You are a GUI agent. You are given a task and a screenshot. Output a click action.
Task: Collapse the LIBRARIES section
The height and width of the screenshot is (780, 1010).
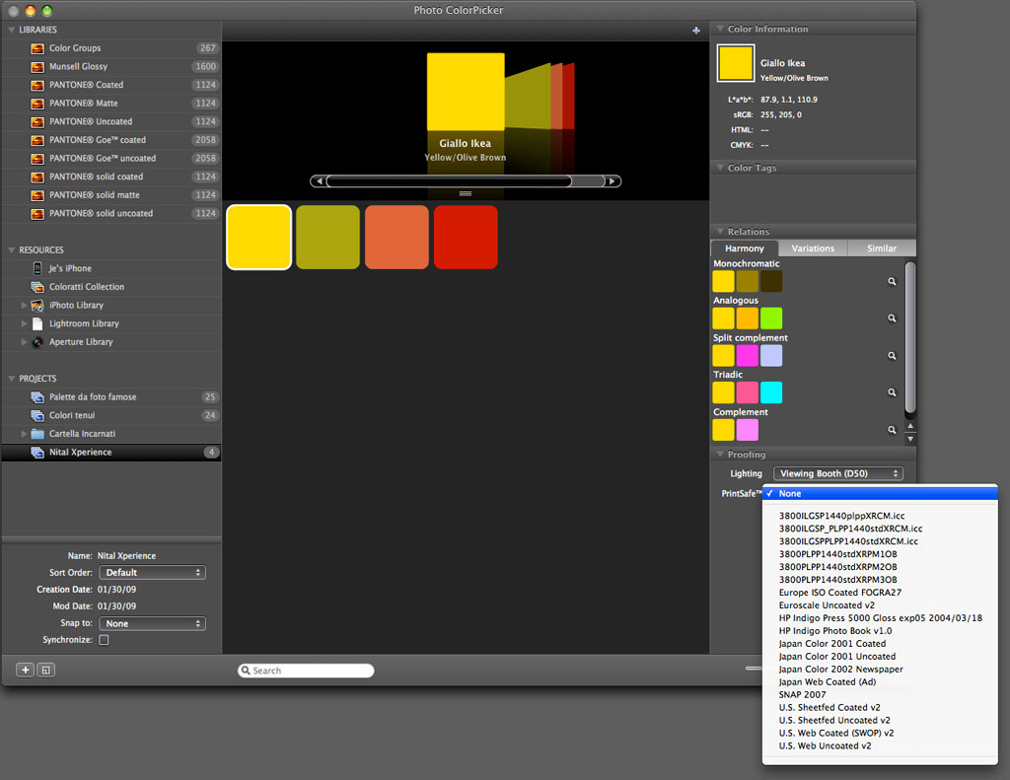(12, 30)
